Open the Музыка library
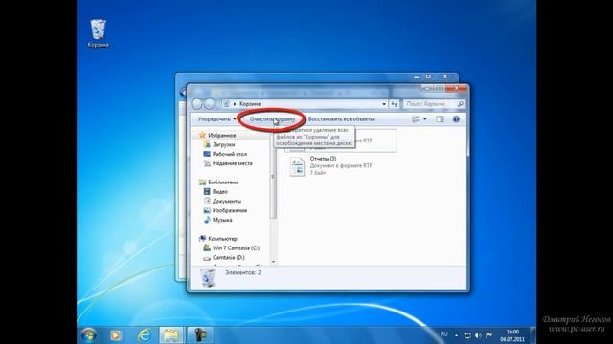Screen dimensions: 613x344 tap(222, 220)
